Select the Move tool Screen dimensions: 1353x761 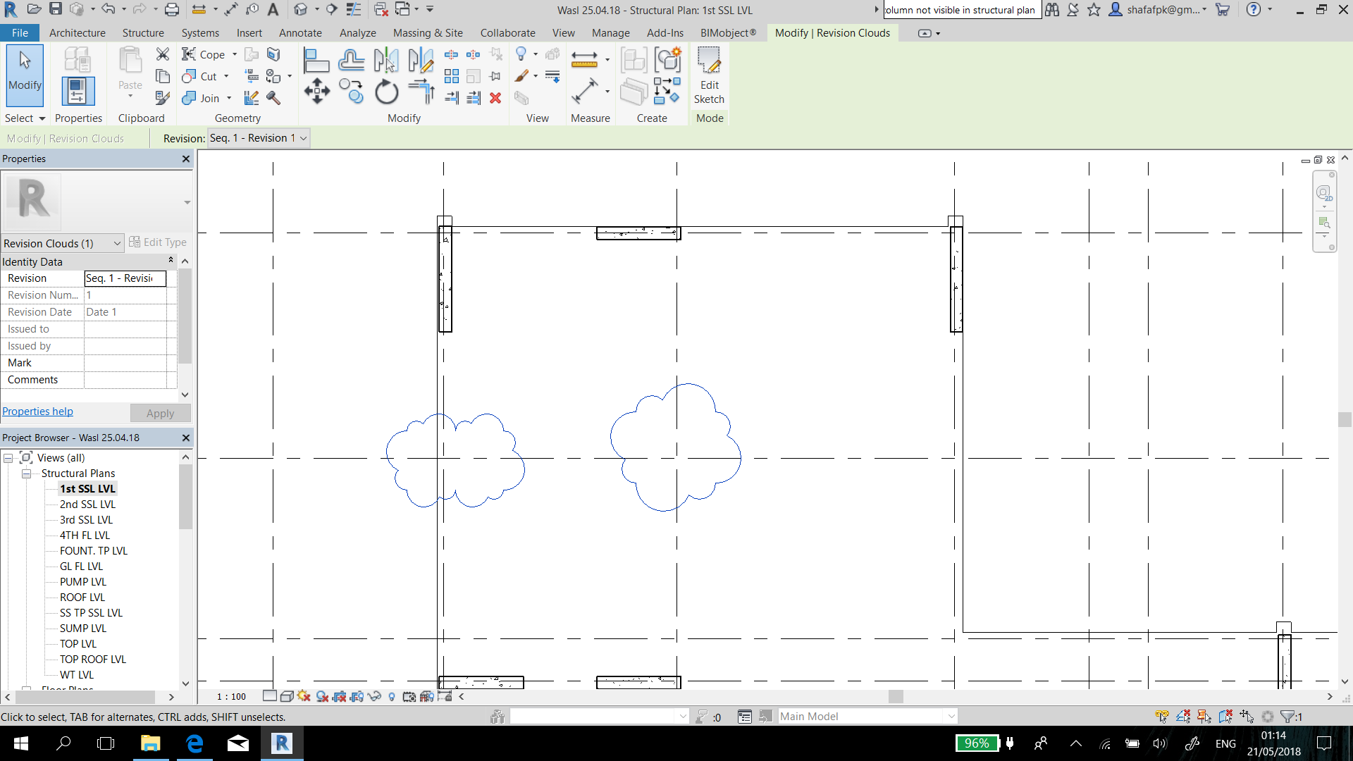point(316,91)
